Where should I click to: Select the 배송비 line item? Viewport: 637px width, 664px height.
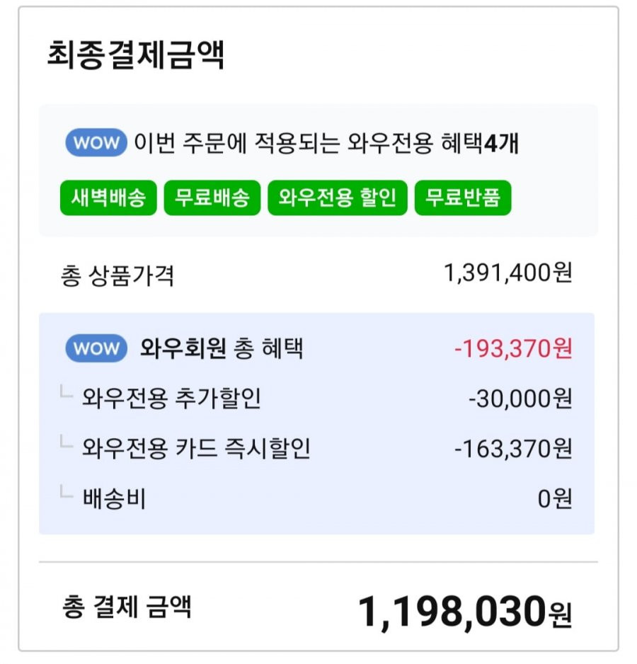pos(114,498)
